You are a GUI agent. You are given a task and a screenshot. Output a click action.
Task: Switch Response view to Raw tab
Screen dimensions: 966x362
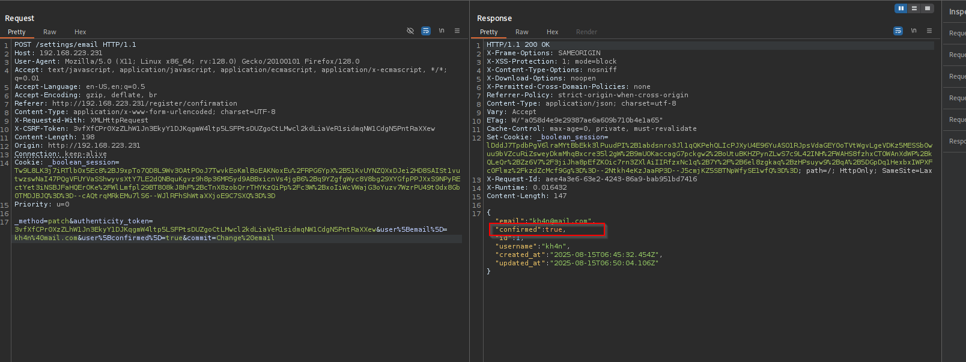(x=522, y=32)
